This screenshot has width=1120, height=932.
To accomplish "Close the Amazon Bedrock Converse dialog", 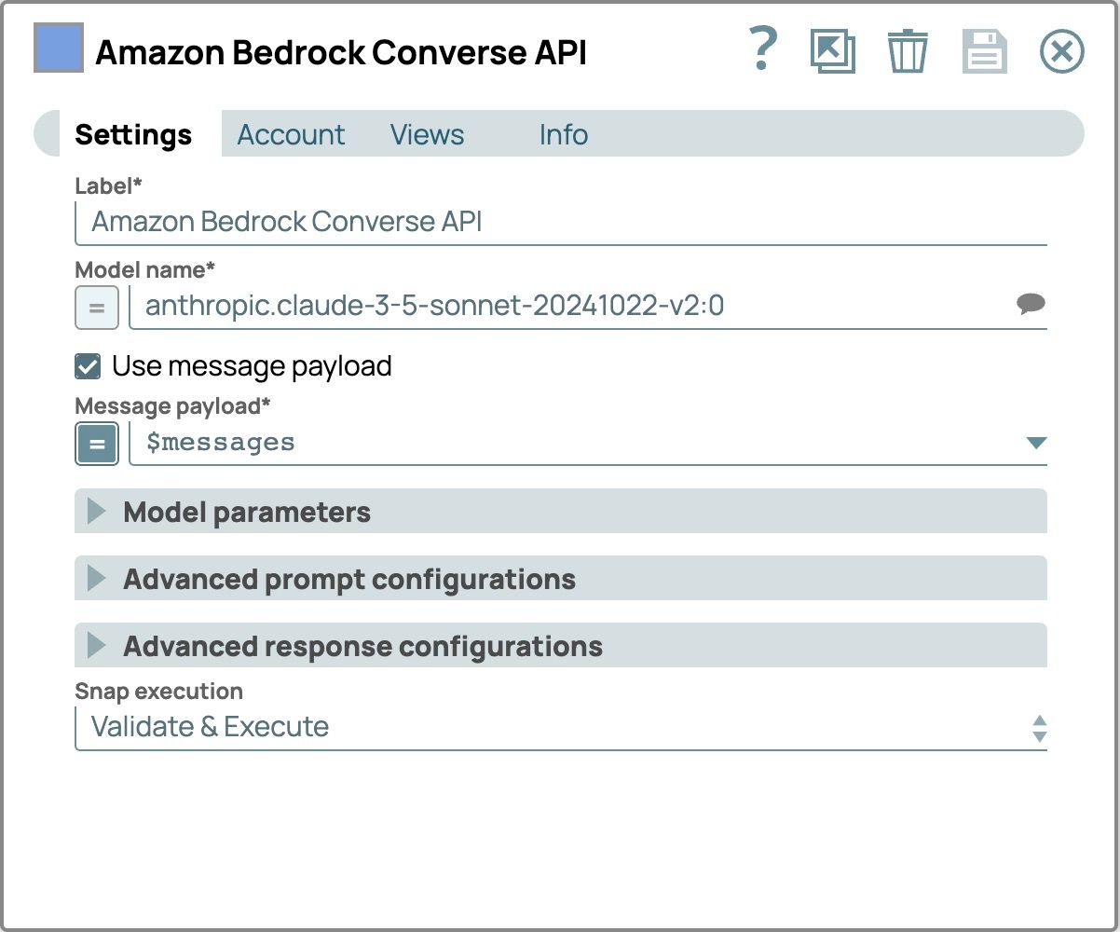I will coord(1061,51).
